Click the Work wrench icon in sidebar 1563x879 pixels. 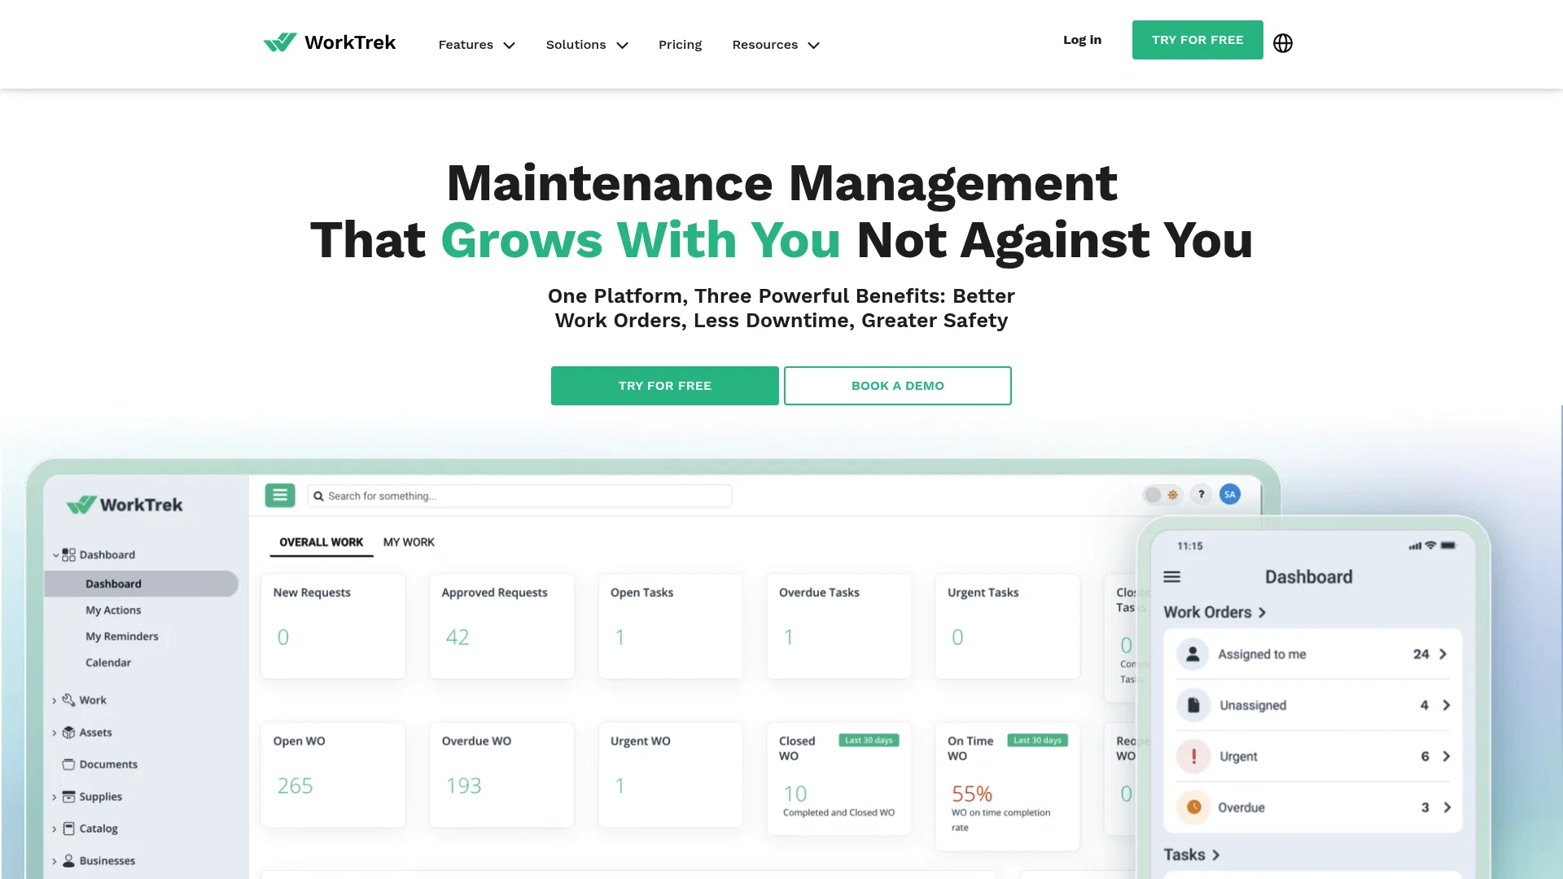[68, 700]
